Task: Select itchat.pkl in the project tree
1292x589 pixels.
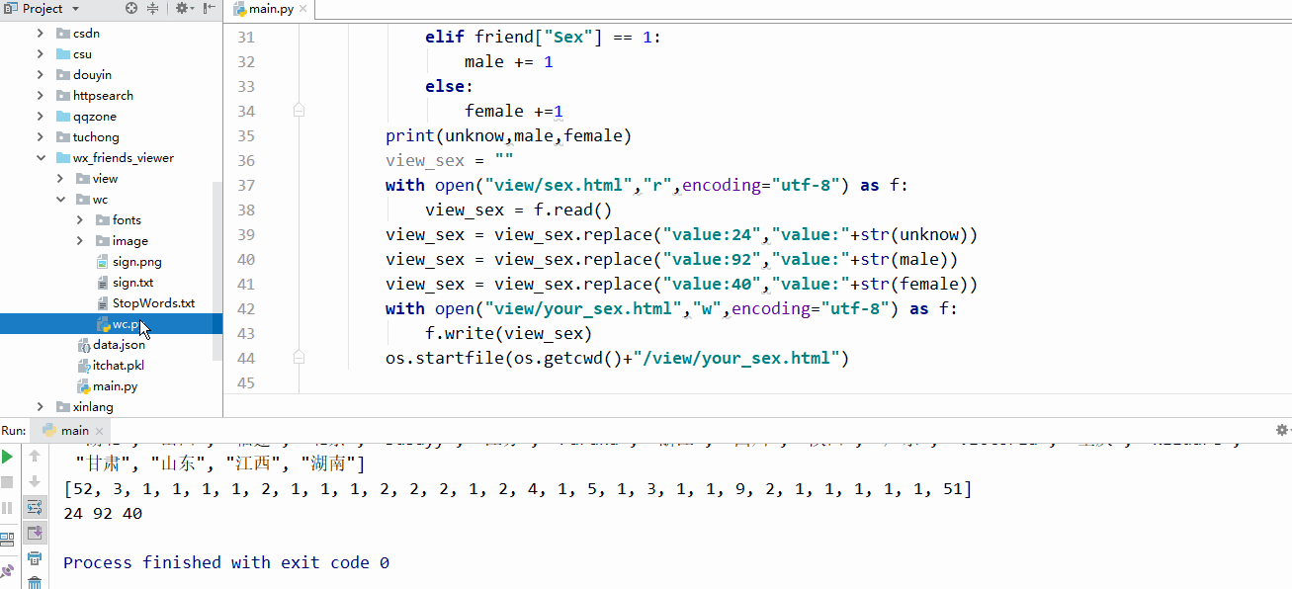Action: pyautogui.click(x=119, y=365)
